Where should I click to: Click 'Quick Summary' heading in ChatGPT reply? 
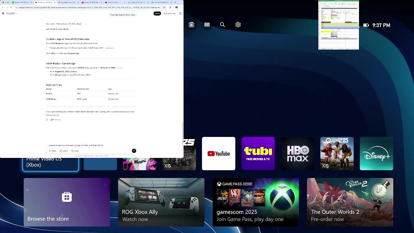click(54, 85)
